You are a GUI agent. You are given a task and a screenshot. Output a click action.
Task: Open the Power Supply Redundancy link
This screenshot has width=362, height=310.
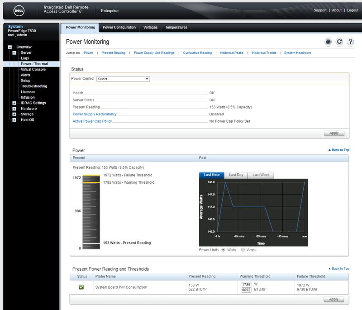[x=95, y=114]
